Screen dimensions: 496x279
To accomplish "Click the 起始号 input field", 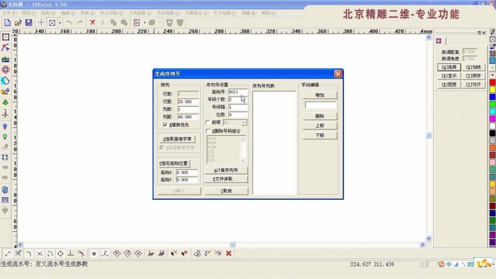I will pyautogui.click(x=237, y=92).
